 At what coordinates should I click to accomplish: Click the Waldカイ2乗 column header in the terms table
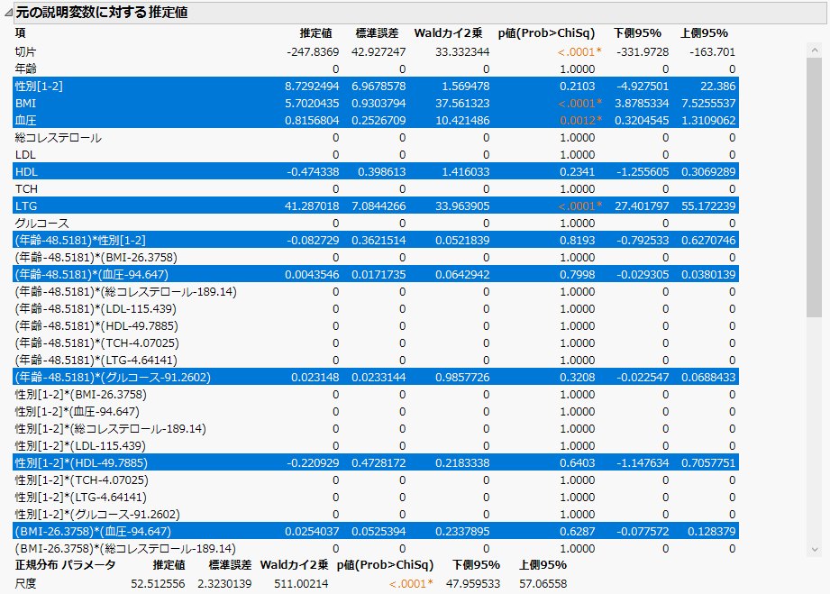pos(449,32)
